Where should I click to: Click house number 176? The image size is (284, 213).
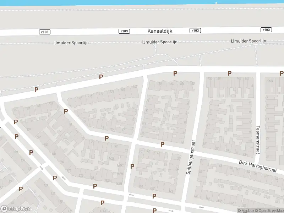tap(69, 170)
